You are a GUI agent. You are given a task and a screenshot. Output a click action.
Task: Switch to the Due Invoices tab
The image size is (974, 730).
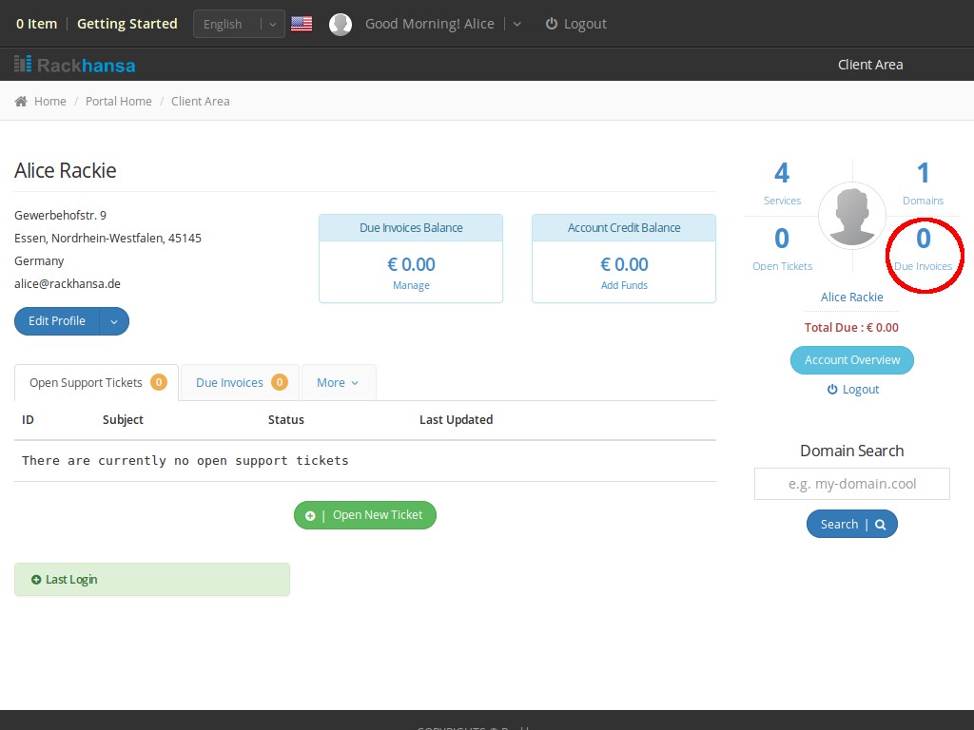(x=240, y=382)
